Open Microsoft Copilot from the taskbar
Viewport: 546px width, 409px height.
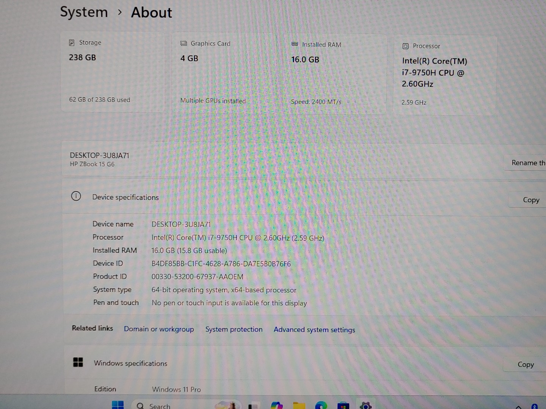pyautogui.click(x=277, y=405)
